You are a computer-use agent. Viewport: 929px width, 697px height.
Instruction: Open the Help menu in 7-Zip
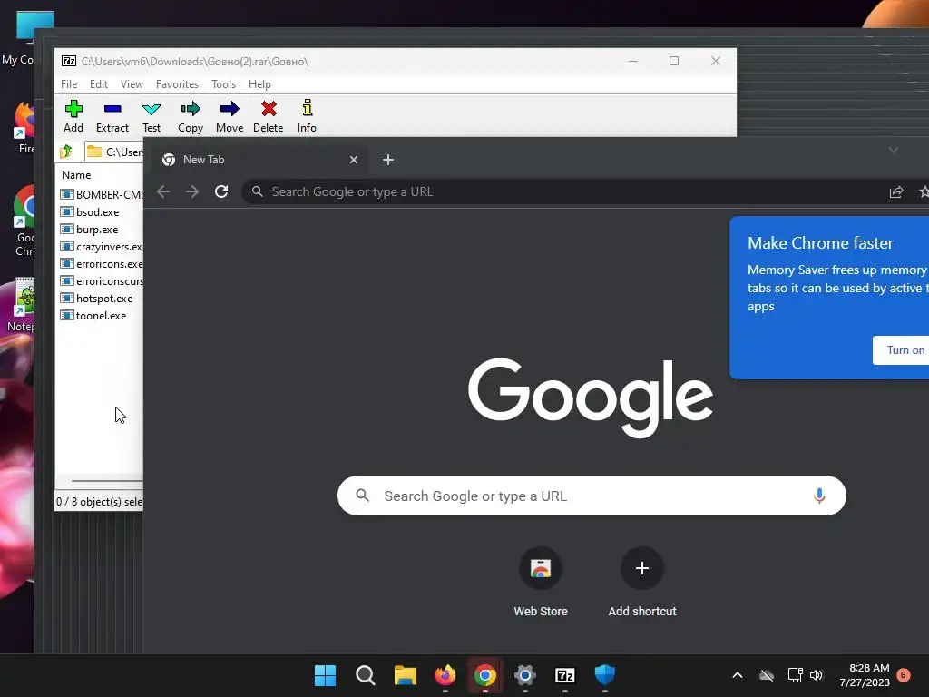[259, 84]
